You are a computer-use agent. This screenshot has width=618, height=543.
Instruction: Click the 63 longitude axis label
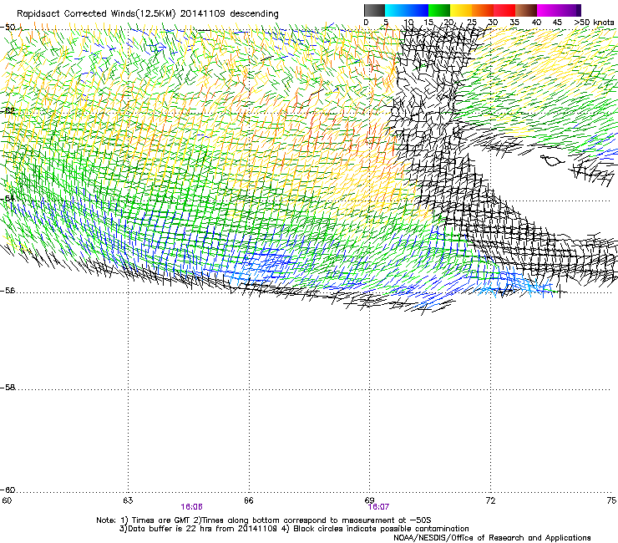128,500
